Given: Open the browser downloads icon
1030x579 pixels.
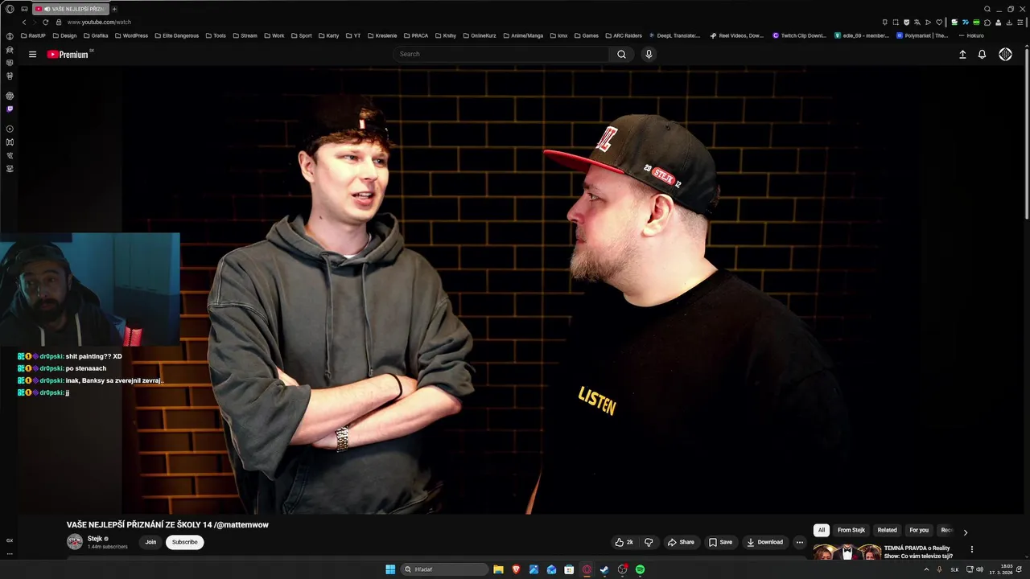Looking at the screenshot, I should point(1009,23).
